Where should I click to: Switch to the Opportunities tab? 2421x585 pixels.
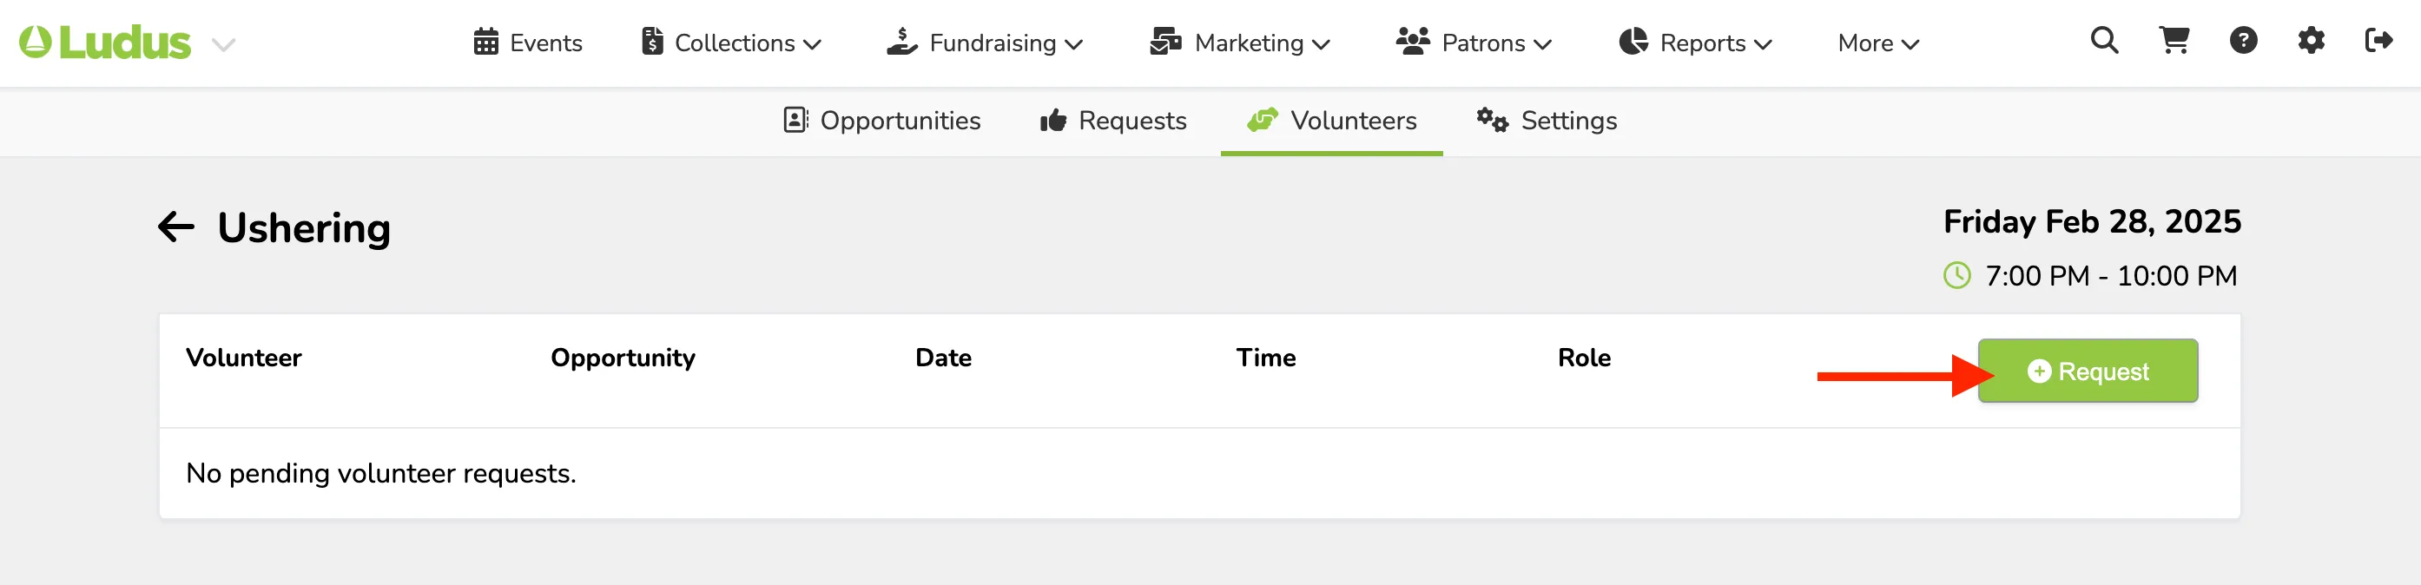tap(881, 122)
